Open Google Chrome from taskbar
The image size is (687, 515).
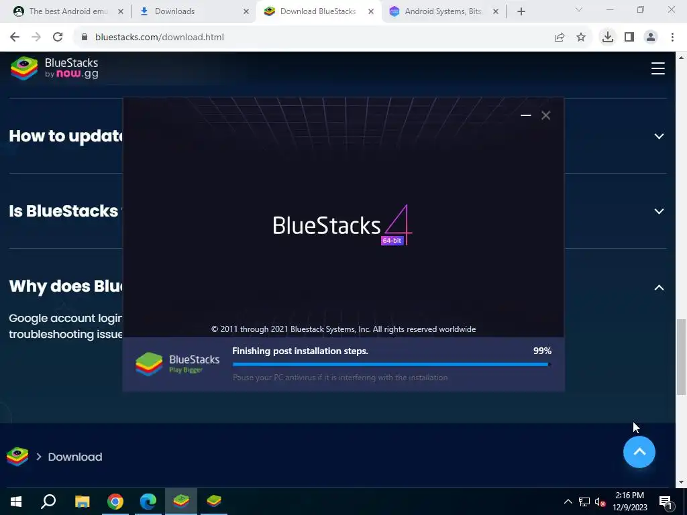click(115, 502)
